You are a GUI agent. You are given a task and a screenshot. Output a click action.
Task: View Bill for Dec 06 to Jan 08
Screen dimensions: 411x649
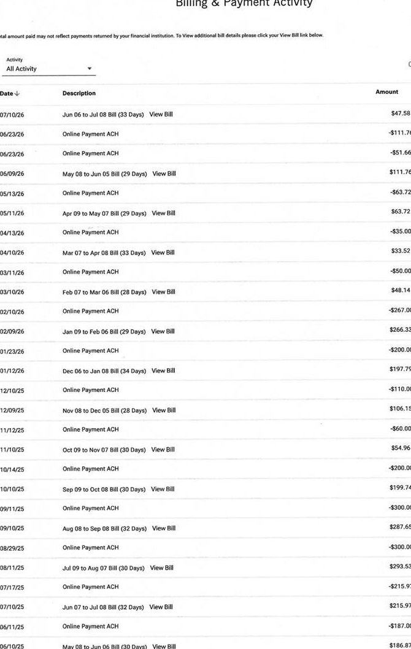163,371
